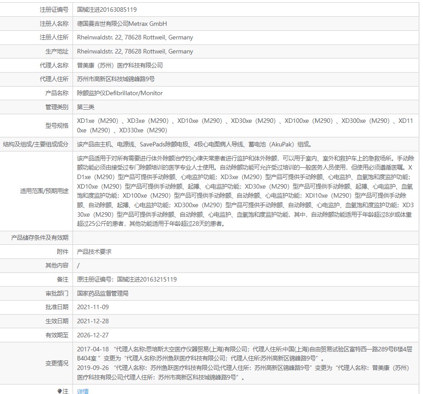Click the 结构及组成/主要组成成分 label

click(36, 144)
